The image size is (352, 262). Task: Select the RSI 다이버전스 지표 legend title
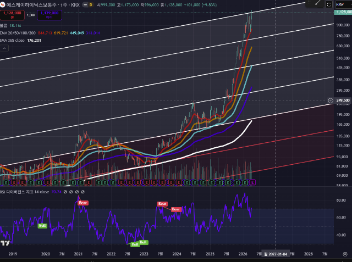tap(24, 192)
